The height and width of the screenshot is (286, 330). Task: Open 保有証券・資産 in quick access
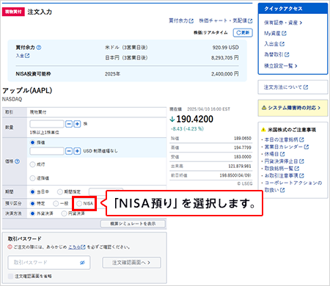click(x=283, y=23)
